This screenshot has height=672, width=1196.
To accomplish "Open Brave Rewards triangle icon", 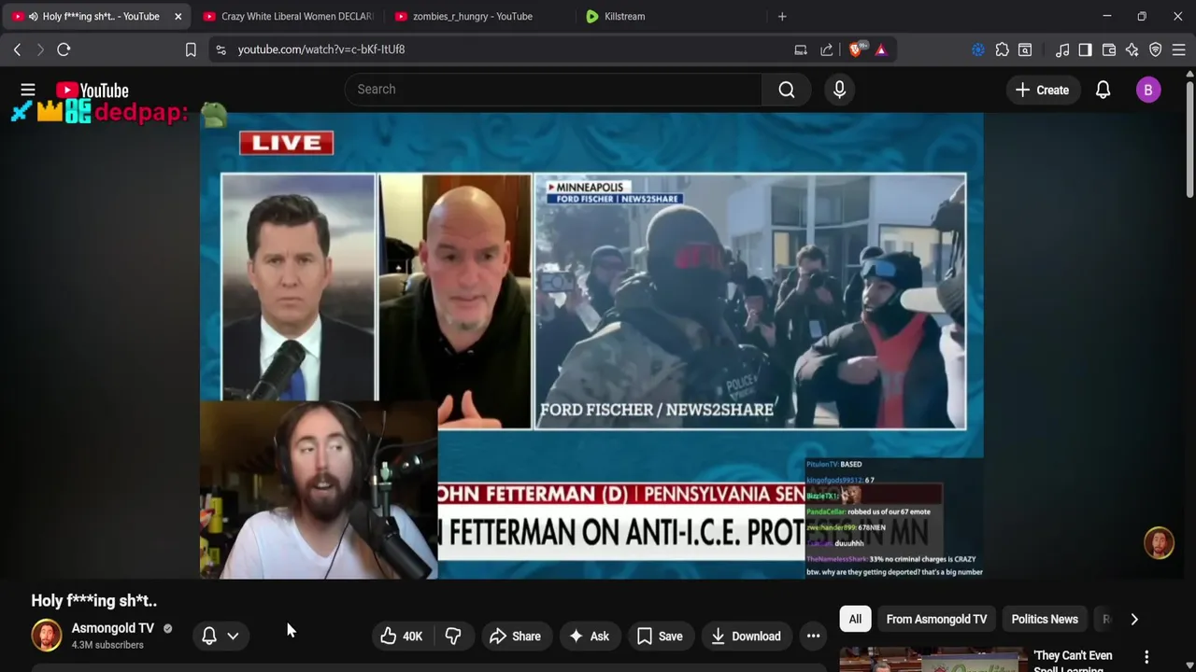I will coord(881,49).
